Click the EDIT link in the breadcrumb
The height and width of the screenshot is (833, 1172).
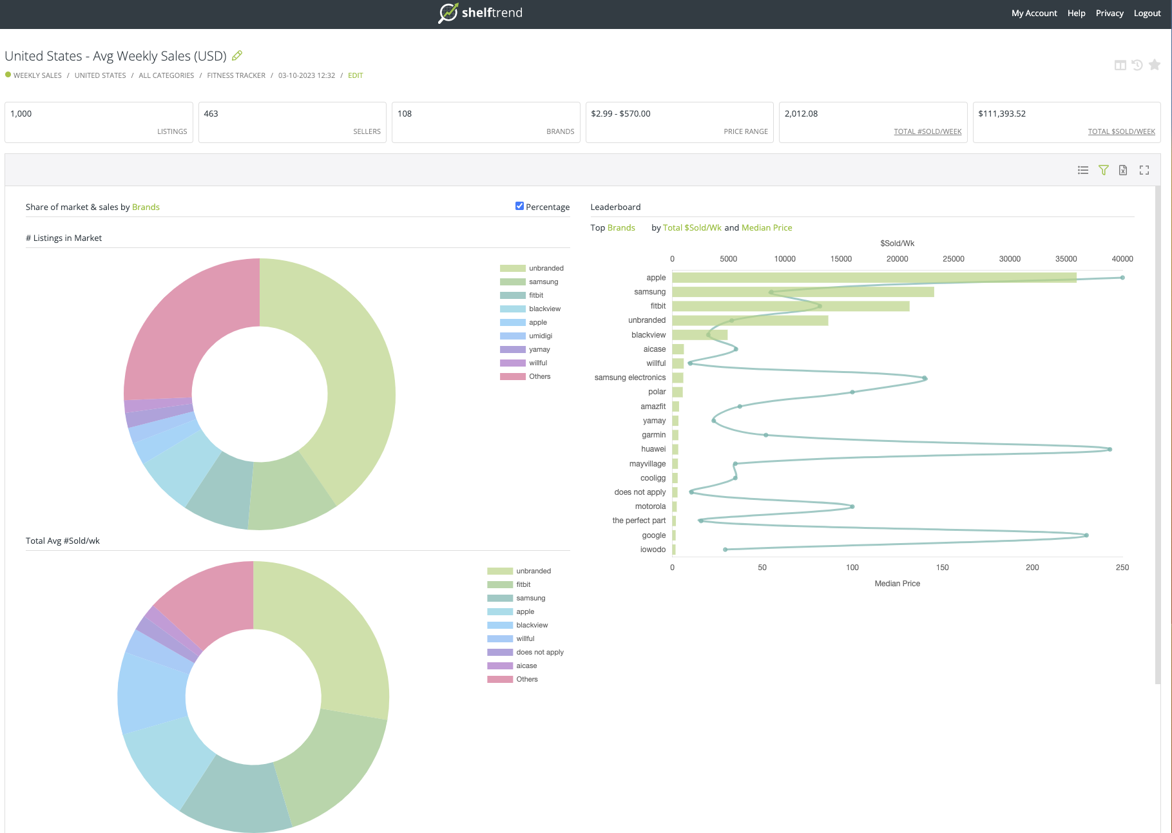(356, 75)
